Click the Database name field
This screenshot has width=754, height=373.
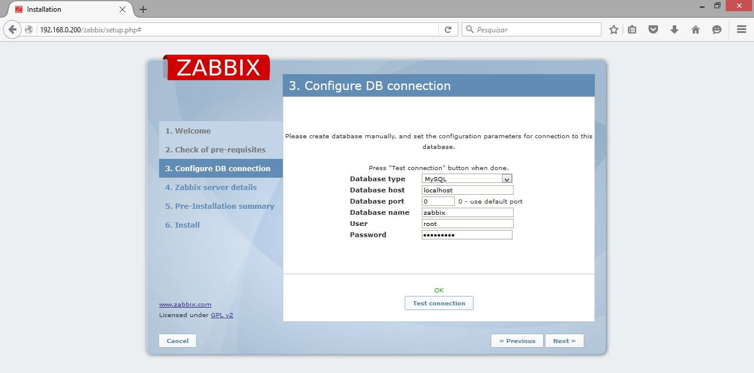[x=468, y=212]
